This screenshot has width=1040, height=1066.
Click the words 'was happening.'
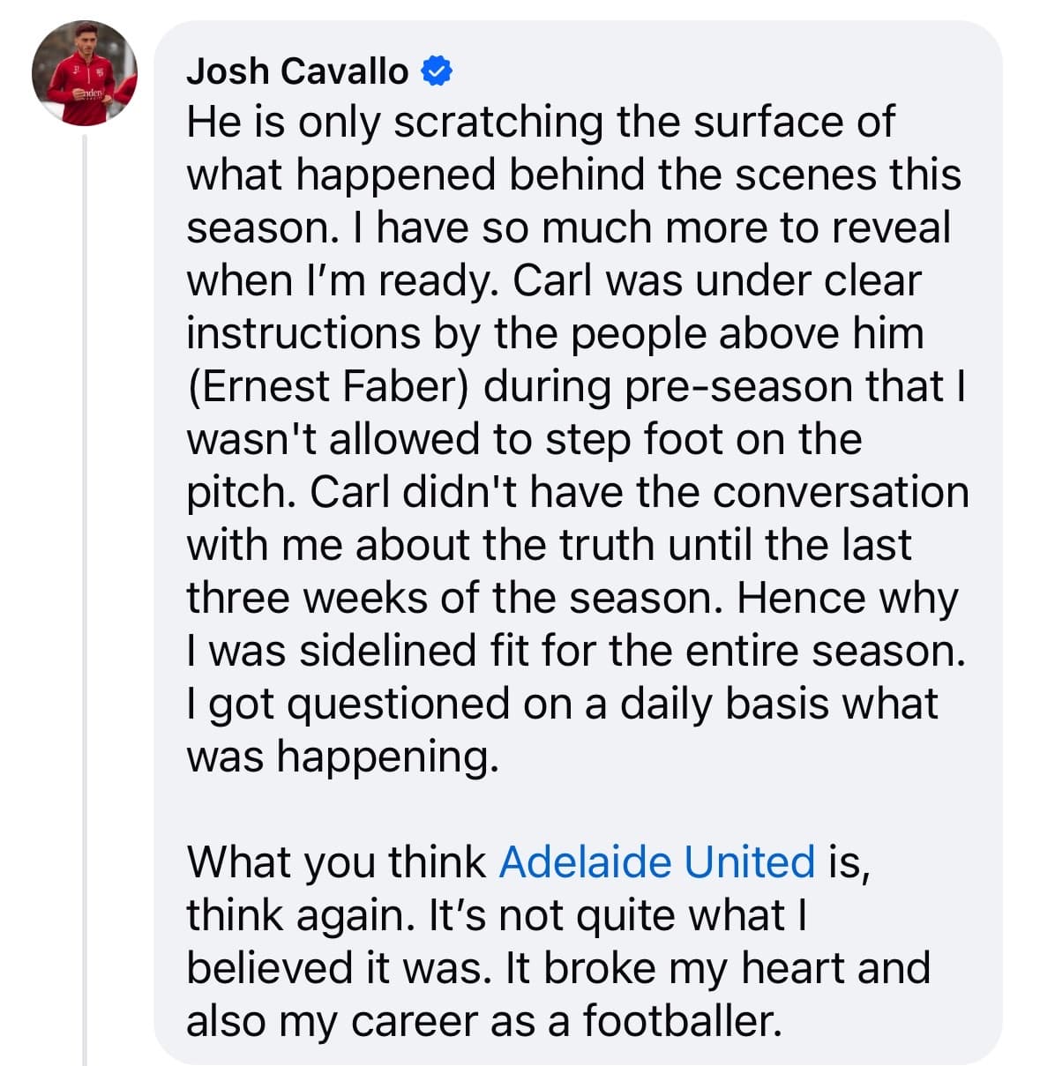343,757
